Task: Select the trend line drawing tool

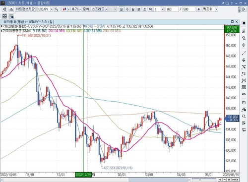Action: [244, 53]
